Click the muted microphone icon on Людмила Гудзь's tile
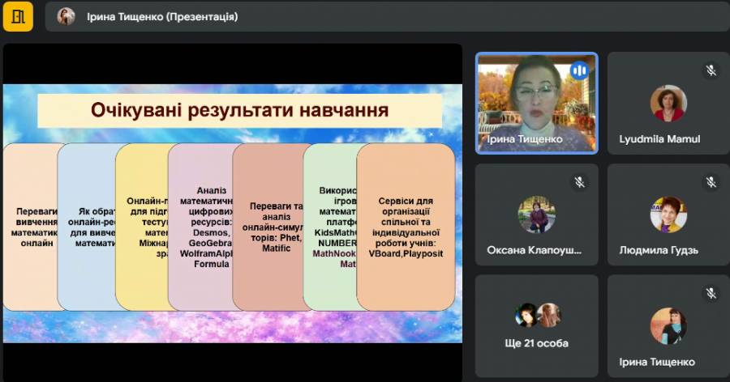The image size is (730, 382). coord(711,182)
